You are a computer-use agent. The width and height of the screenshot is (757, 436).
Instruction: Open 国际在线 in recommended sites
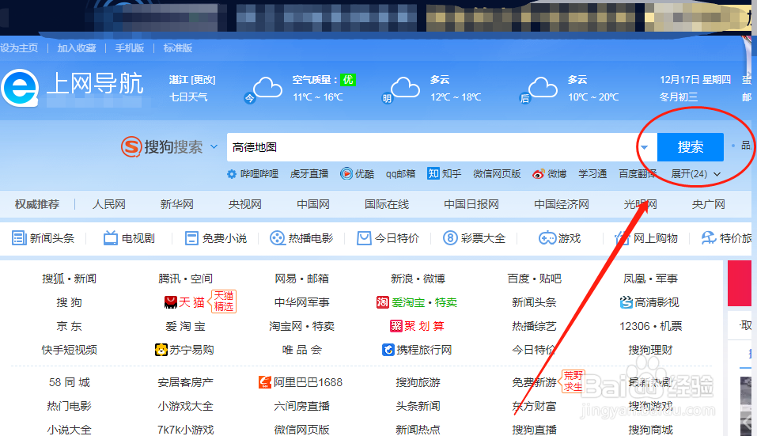tap(387, 204)
